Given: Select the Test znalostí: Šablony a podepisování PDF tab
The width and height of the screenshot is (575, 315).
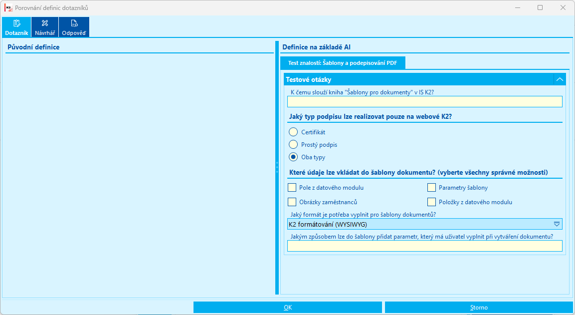Looking at the screenshot, I should [x=343, y=63].
